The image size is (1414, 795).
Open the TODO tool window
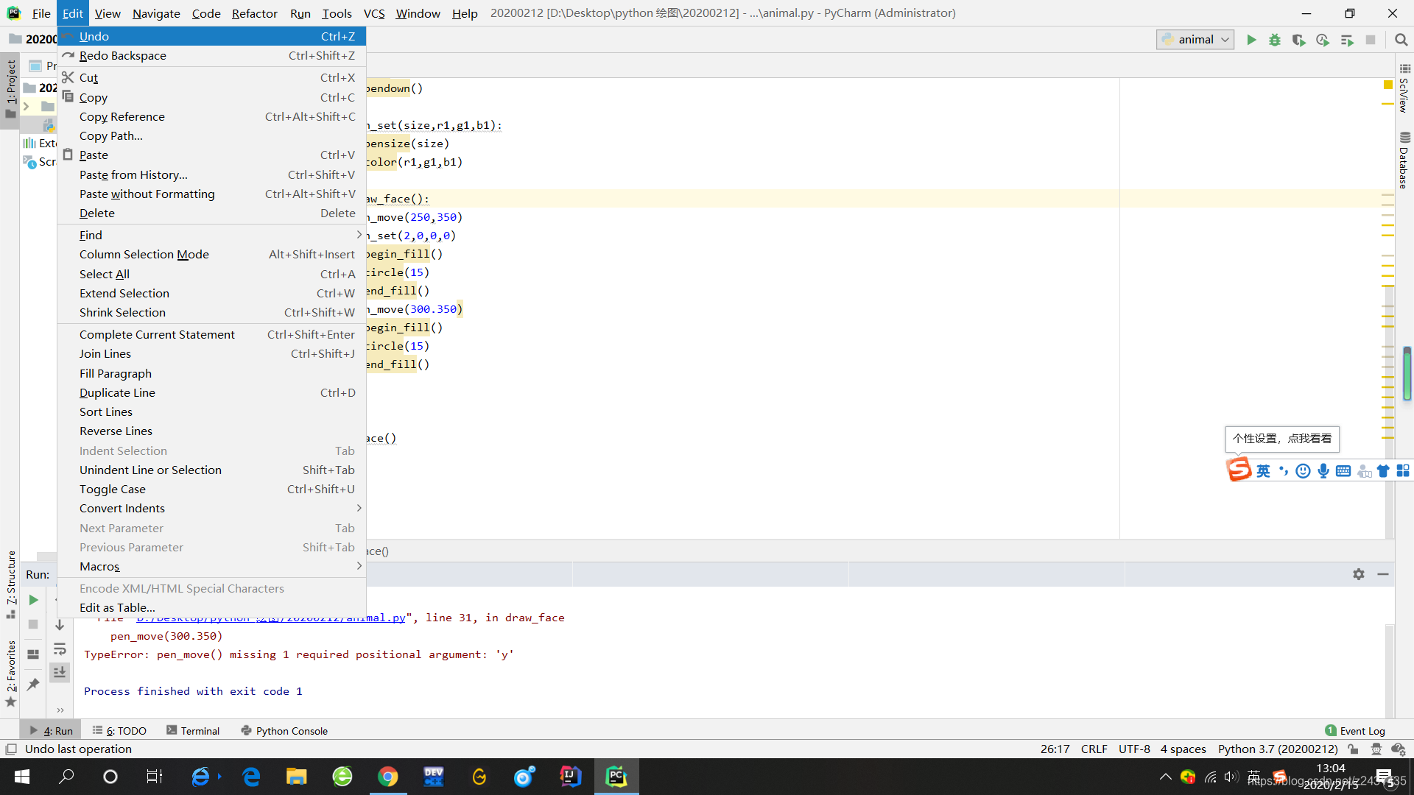point(119,731)
